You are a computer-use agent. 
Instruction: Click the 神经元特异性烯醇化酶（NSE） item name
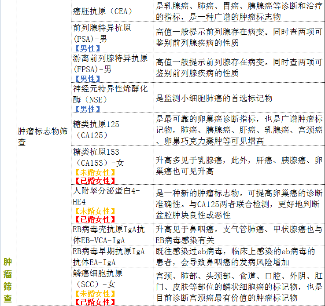[110, 94]
